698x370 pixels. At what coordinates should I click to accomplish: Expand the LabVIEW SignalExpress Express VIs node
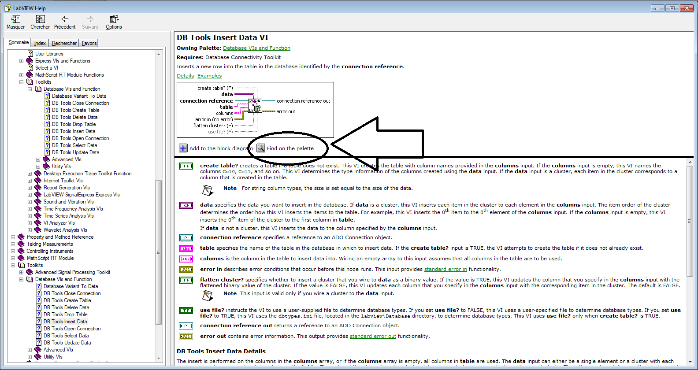point(30,195)
